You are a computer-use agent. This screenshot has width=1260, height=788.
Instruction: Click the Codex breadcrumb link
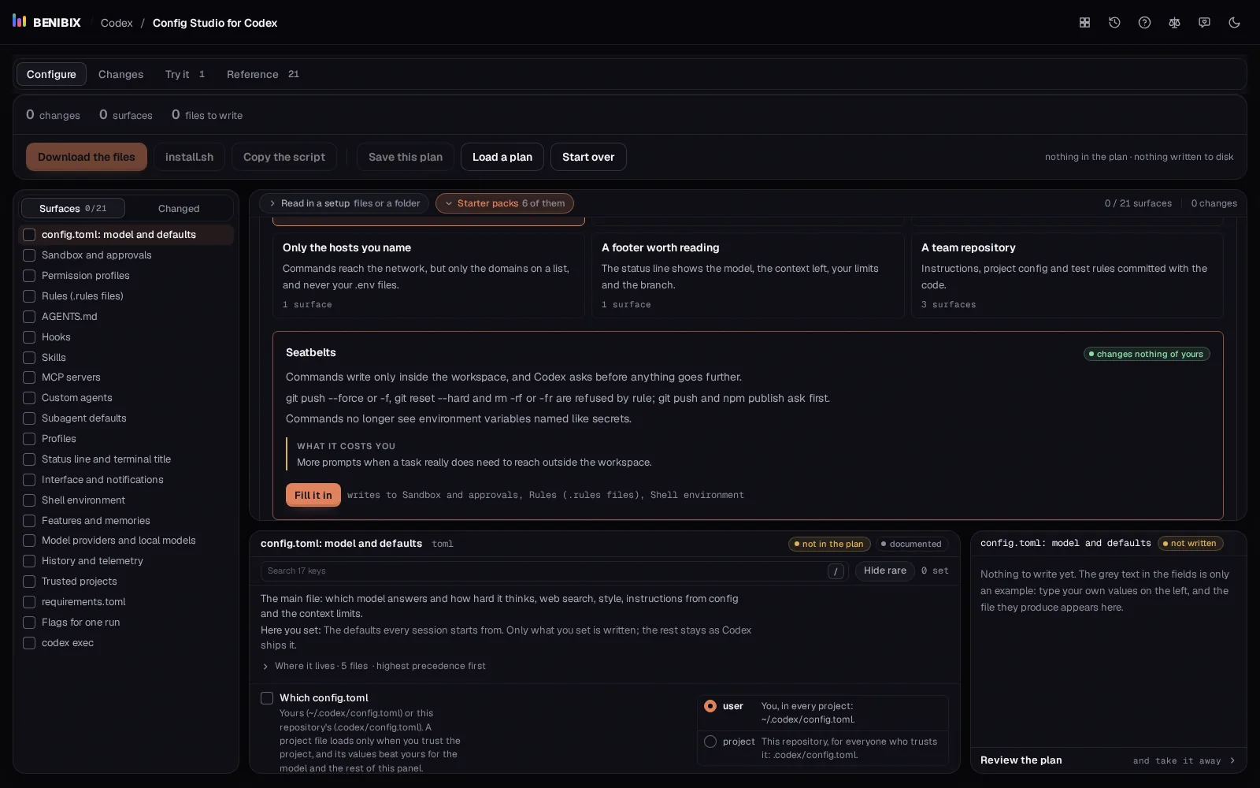click(117, 23)
